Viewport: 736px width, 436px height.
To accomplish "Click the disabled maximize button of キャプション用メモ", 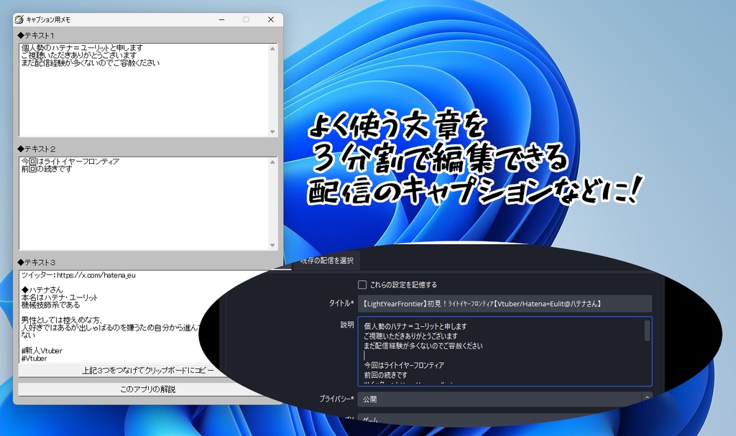I will tap(246, 19).
